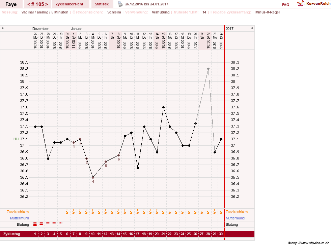The height and width of the screenshot is (247, 331).
Task: Click the 'vaginal / analog / 5 Minuten' value
Action: coord(45,12)
